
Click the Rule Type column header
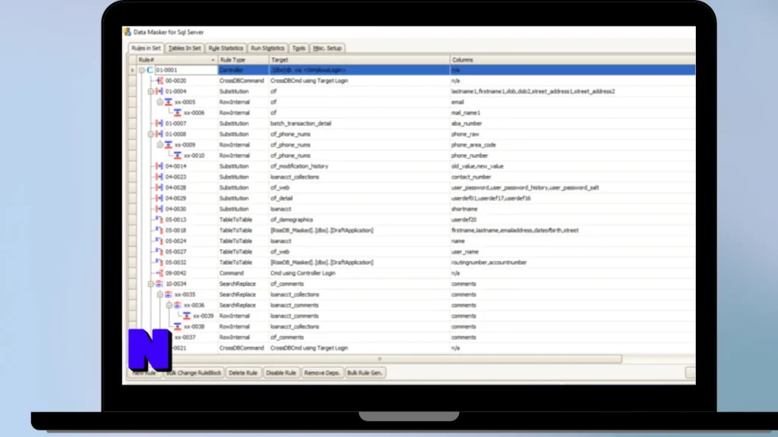pos(244,59)
